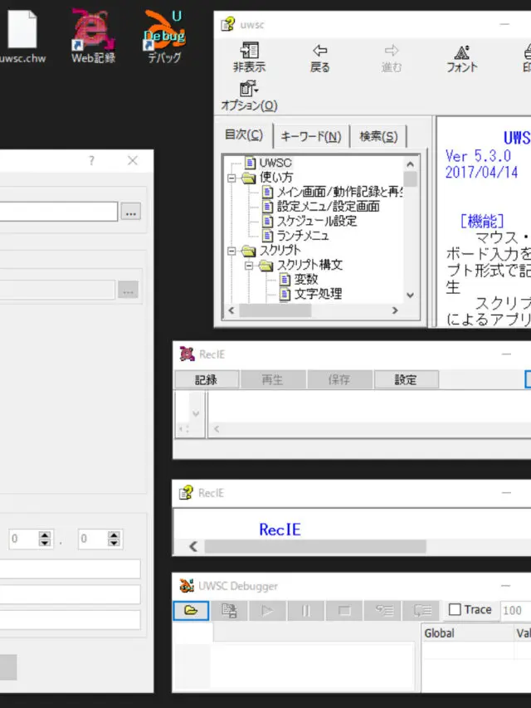This screenshot has height=708, width=531.
Task: Click the Global column header in Debugger
Action: (468, 633)
